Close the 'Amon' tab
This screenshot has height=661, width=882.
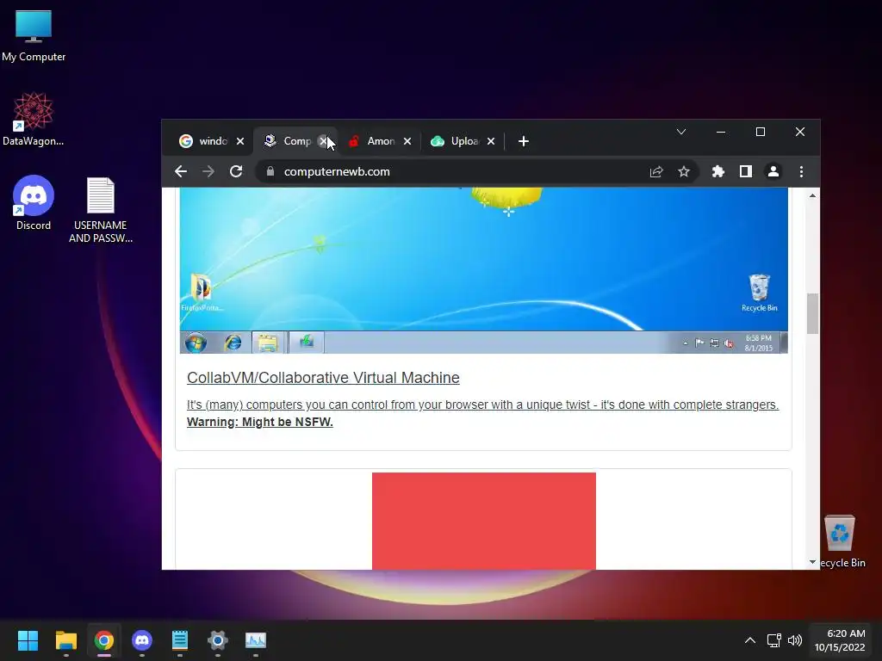coord(407,141)
